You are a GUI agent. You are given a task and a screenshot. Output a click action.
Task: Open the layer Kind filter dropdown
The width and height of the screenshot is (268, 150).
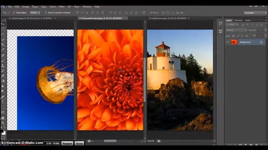tap(232, 25)
